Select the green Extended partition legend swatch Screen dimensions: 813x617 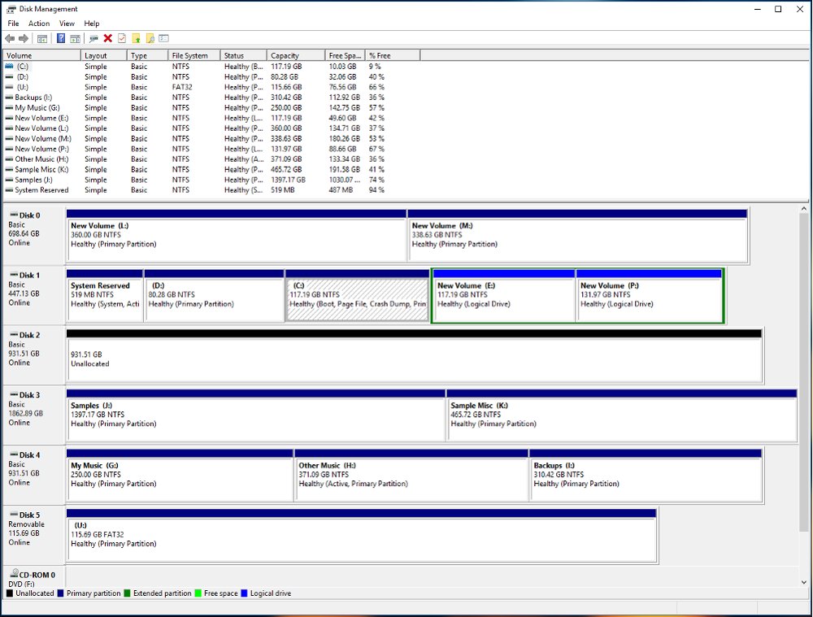(127, 593)
